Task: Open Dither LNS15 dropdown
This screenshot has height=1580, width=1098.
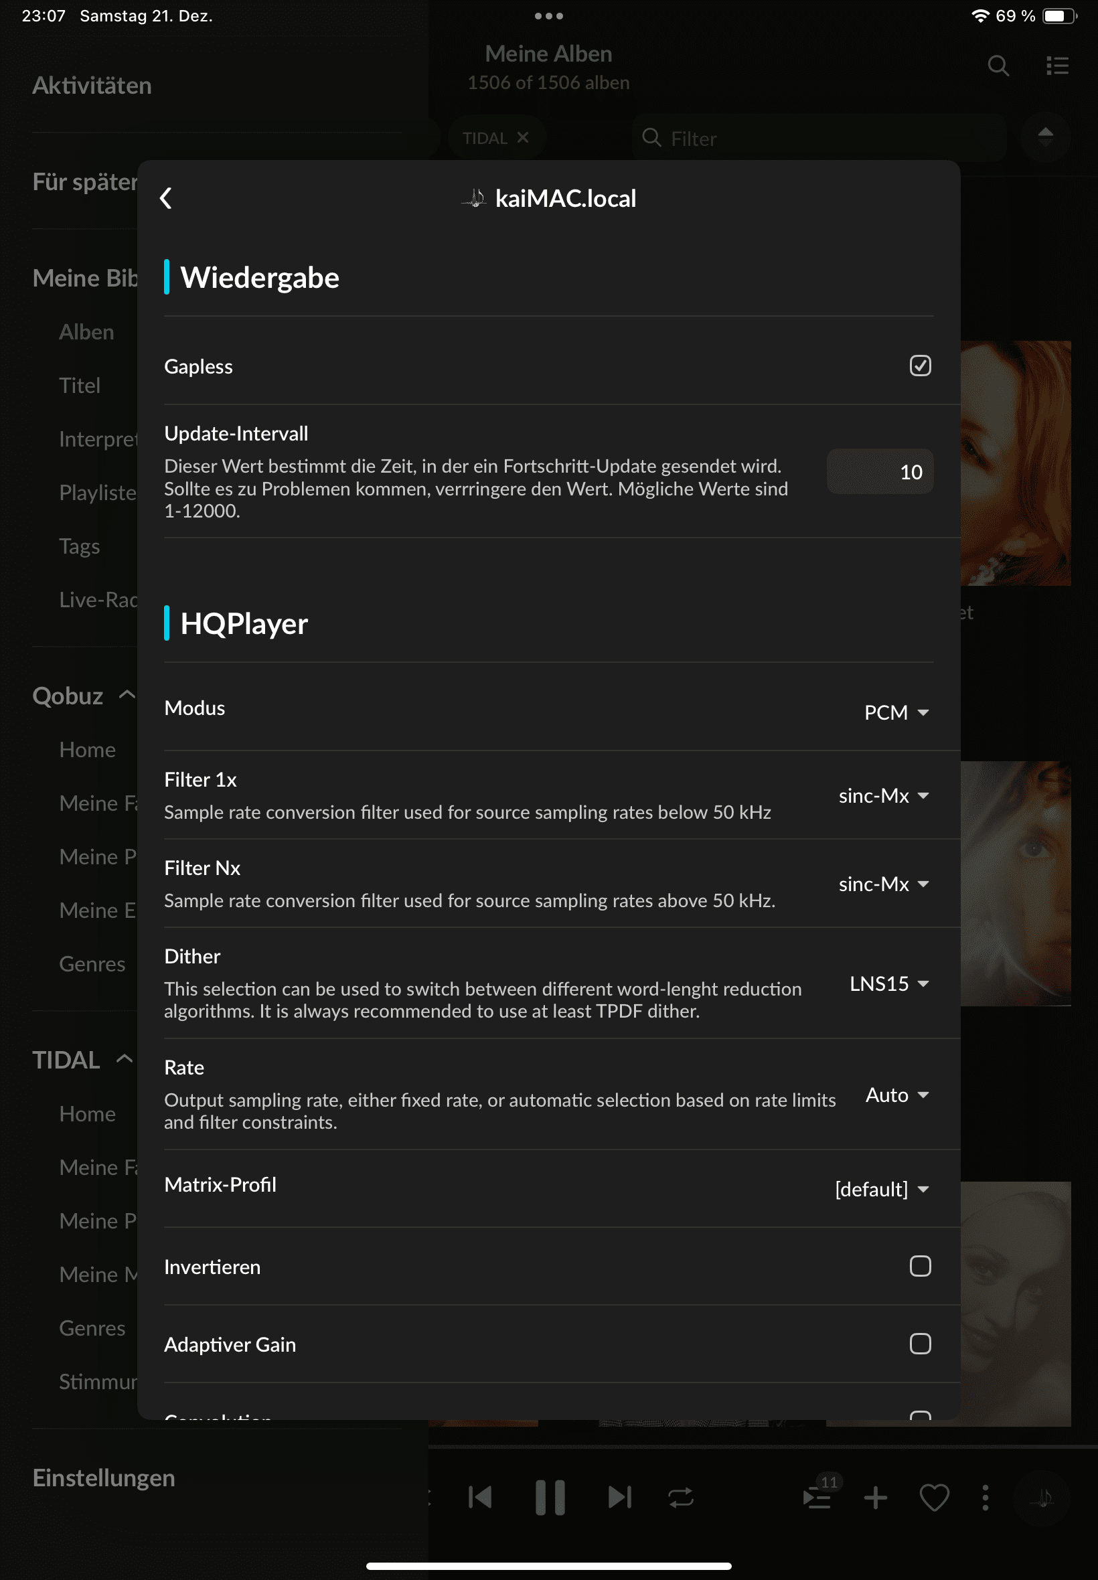Action: 890,983
